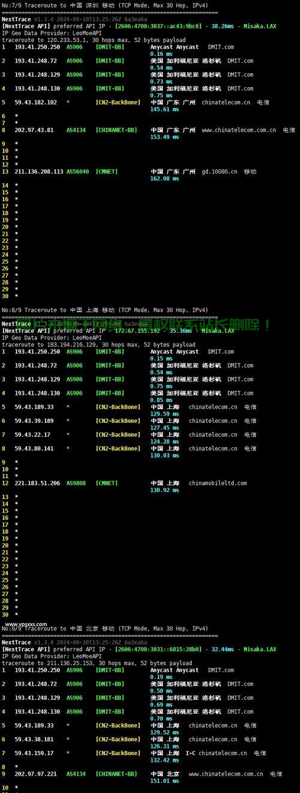Click the IP address 59.43.182.102
300x793 pixels.
[x=36, y=102]
